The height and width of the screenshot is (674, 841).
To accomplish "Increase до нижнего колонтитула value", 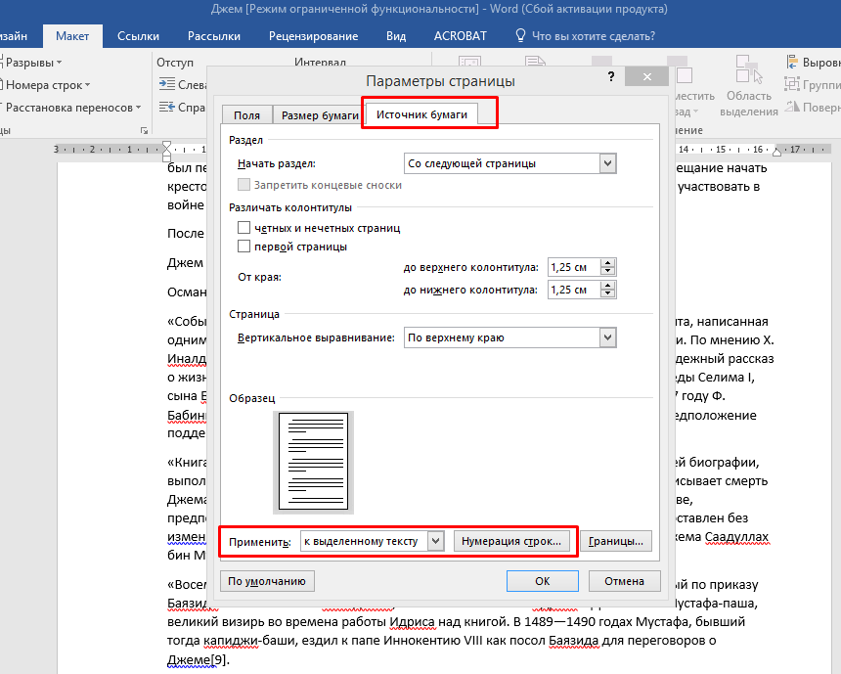I will 607,286.
